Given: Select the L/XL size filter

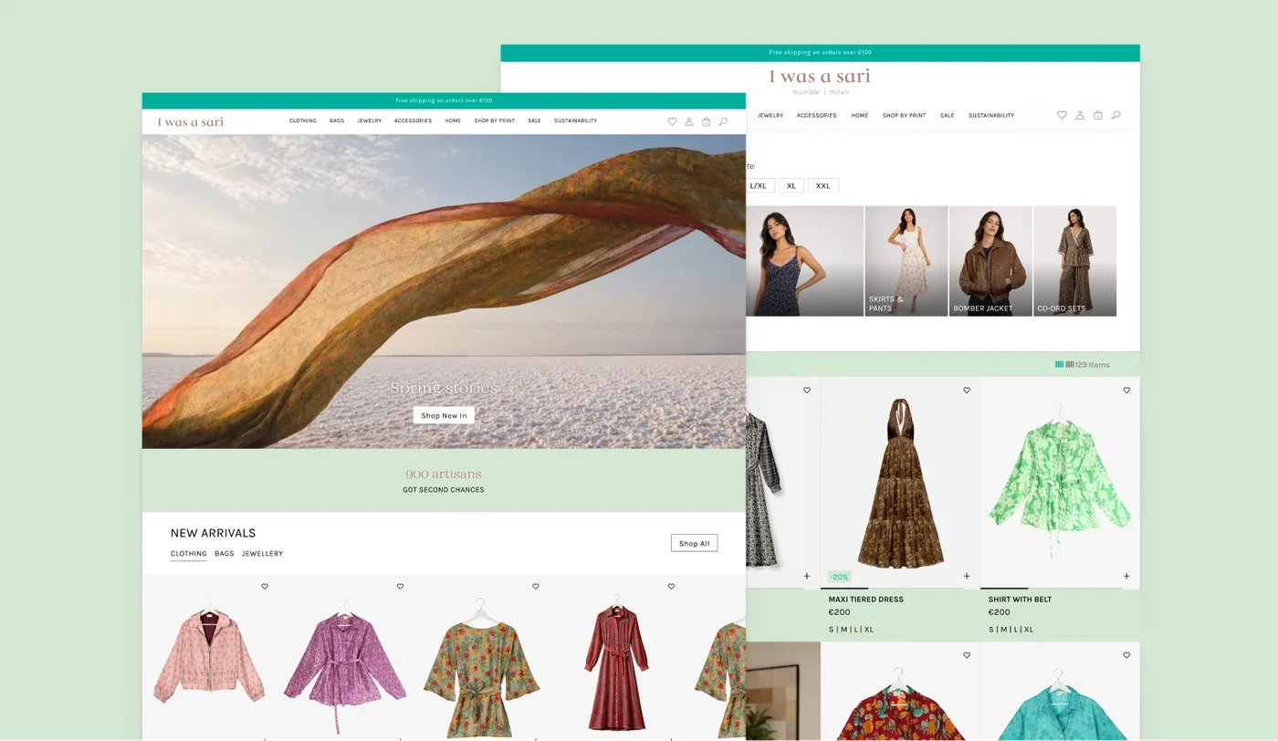Looking at the screenshot, I should tap(759, 185).
